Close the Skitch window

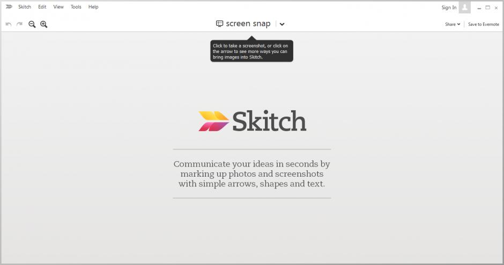pyautogui.click(x=496, y=7)
